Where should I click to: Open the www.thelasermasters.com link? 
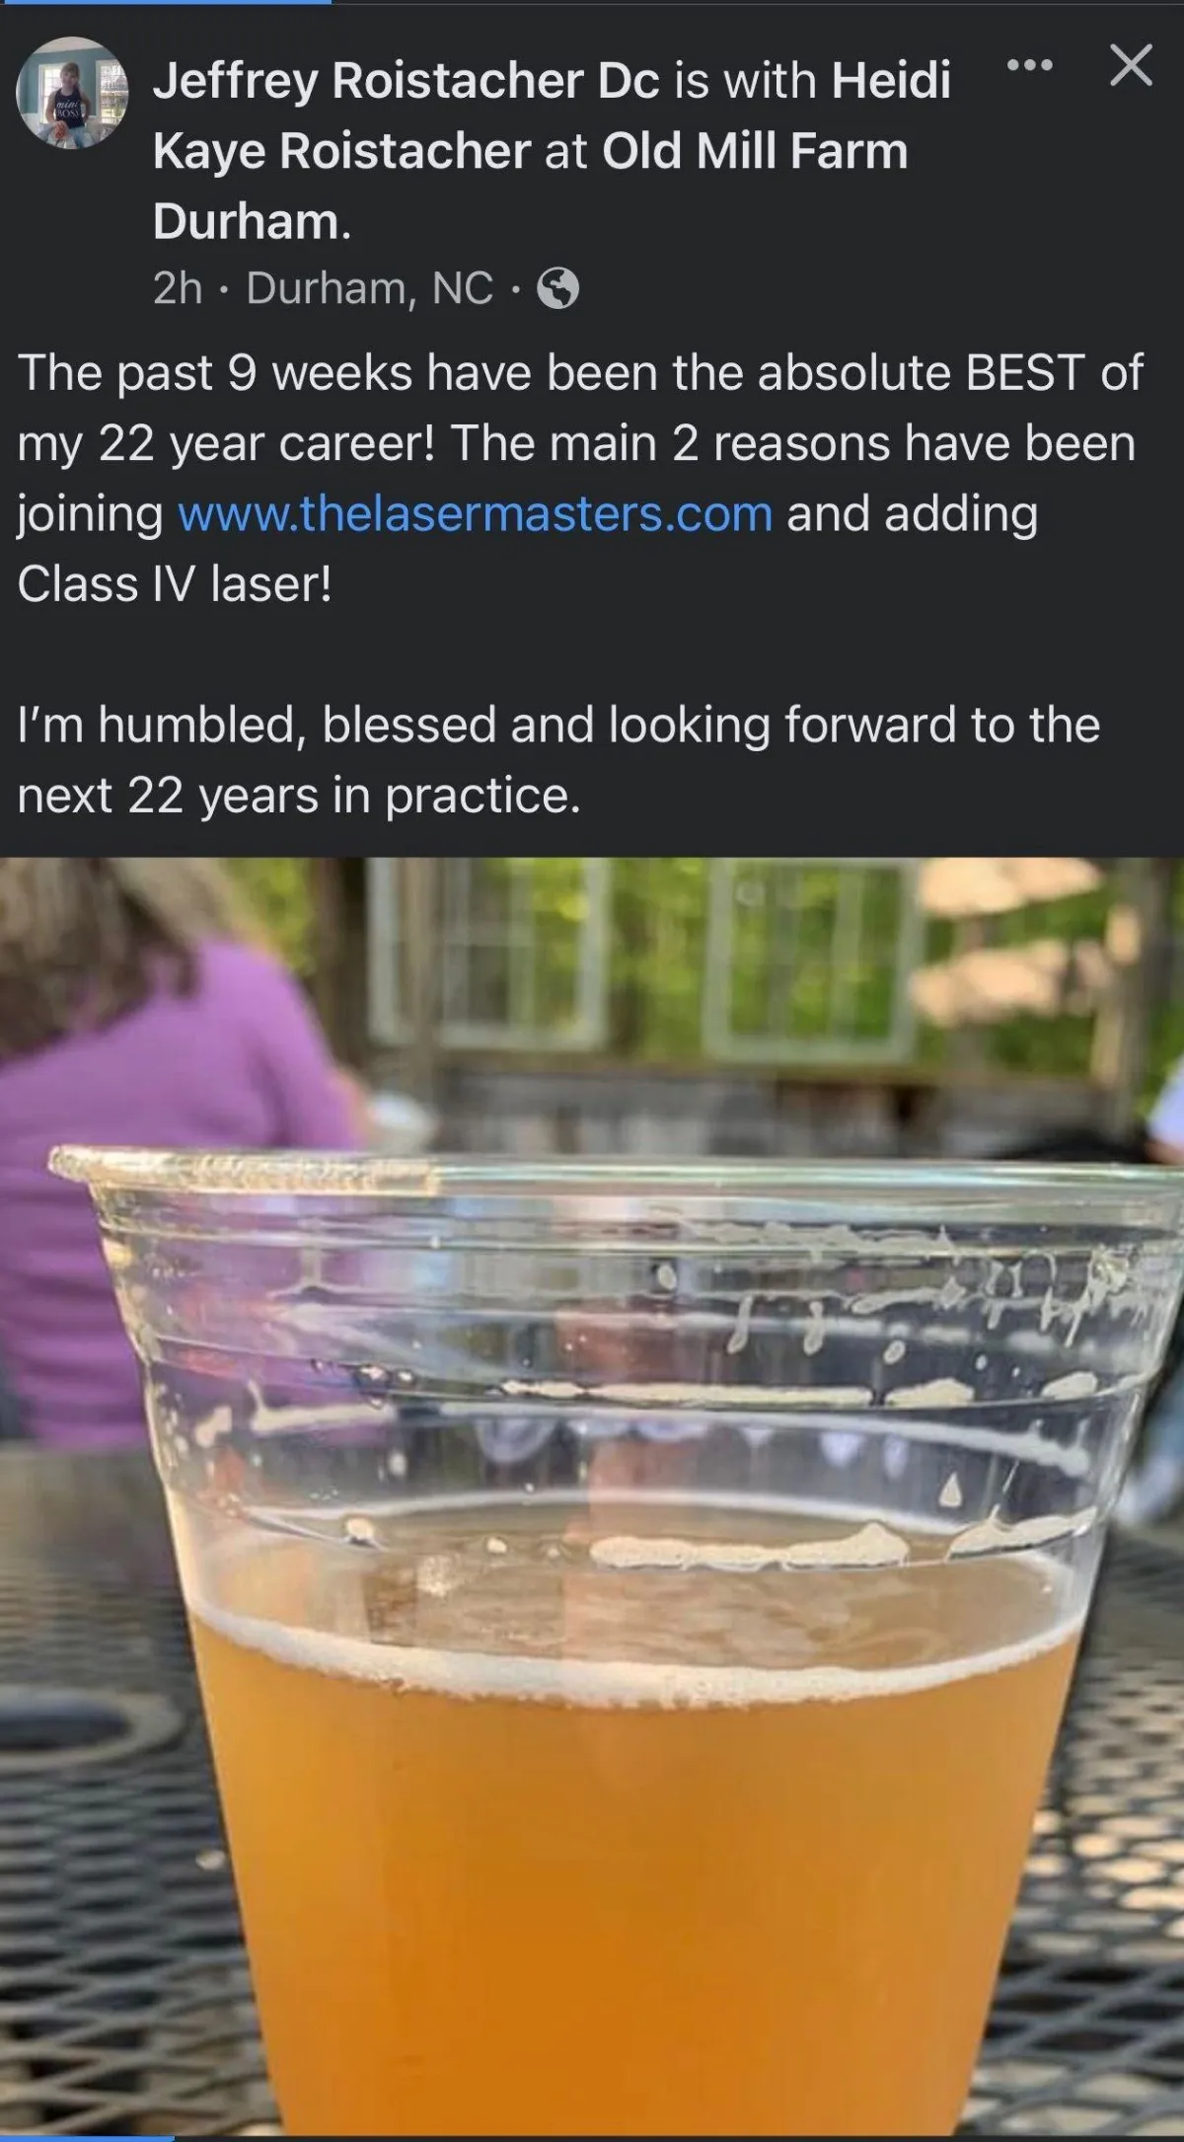[475, 514]
